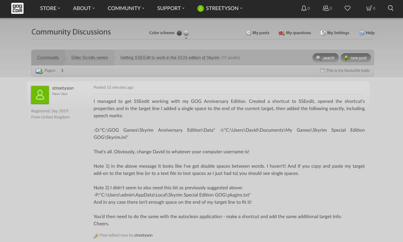Click 'Posted 15 minutes ago' timestamp
Screen dimensions: 403x242
[114, 87]
